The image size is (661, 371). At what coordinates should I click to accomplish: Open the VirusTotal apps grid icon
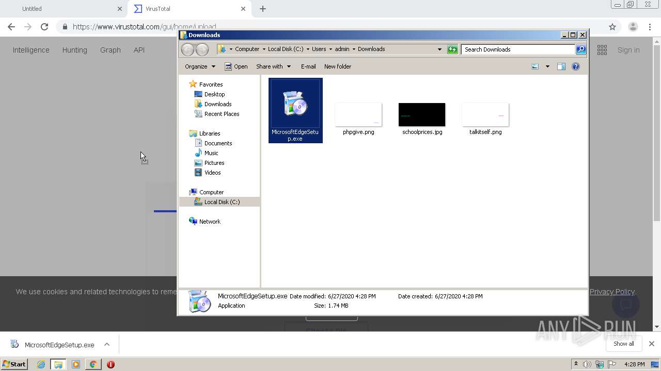click(x=602, y=50)
